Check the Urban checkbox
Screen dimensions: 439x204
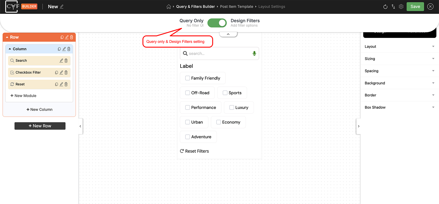click(x=188, y=122)
